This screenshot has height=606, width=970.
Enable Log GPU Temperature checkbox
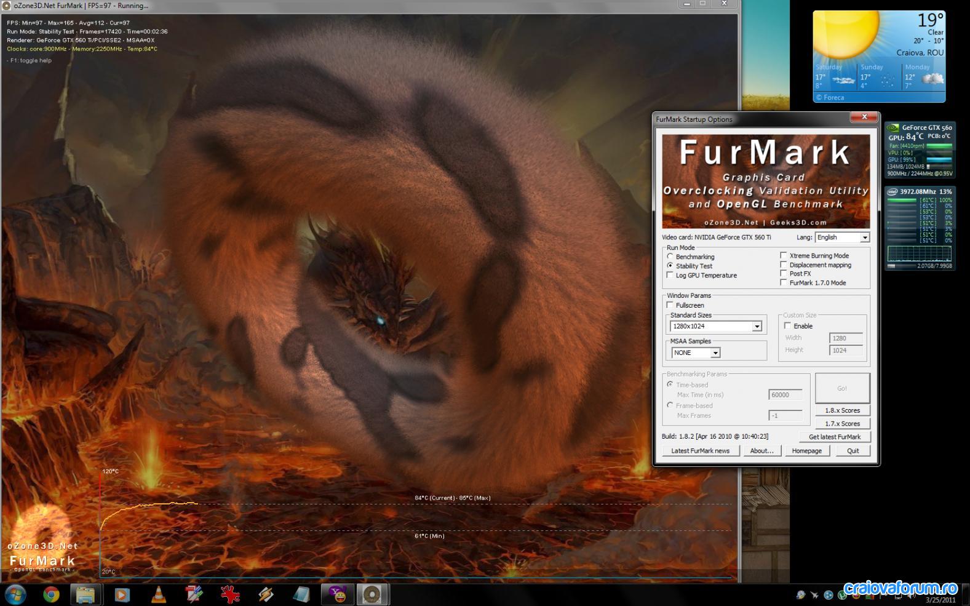[670, 275]
